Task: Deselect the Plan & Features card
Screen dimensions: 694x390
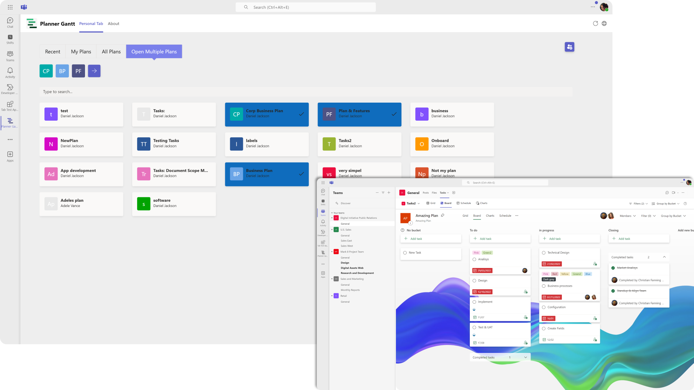Action: 359,114
